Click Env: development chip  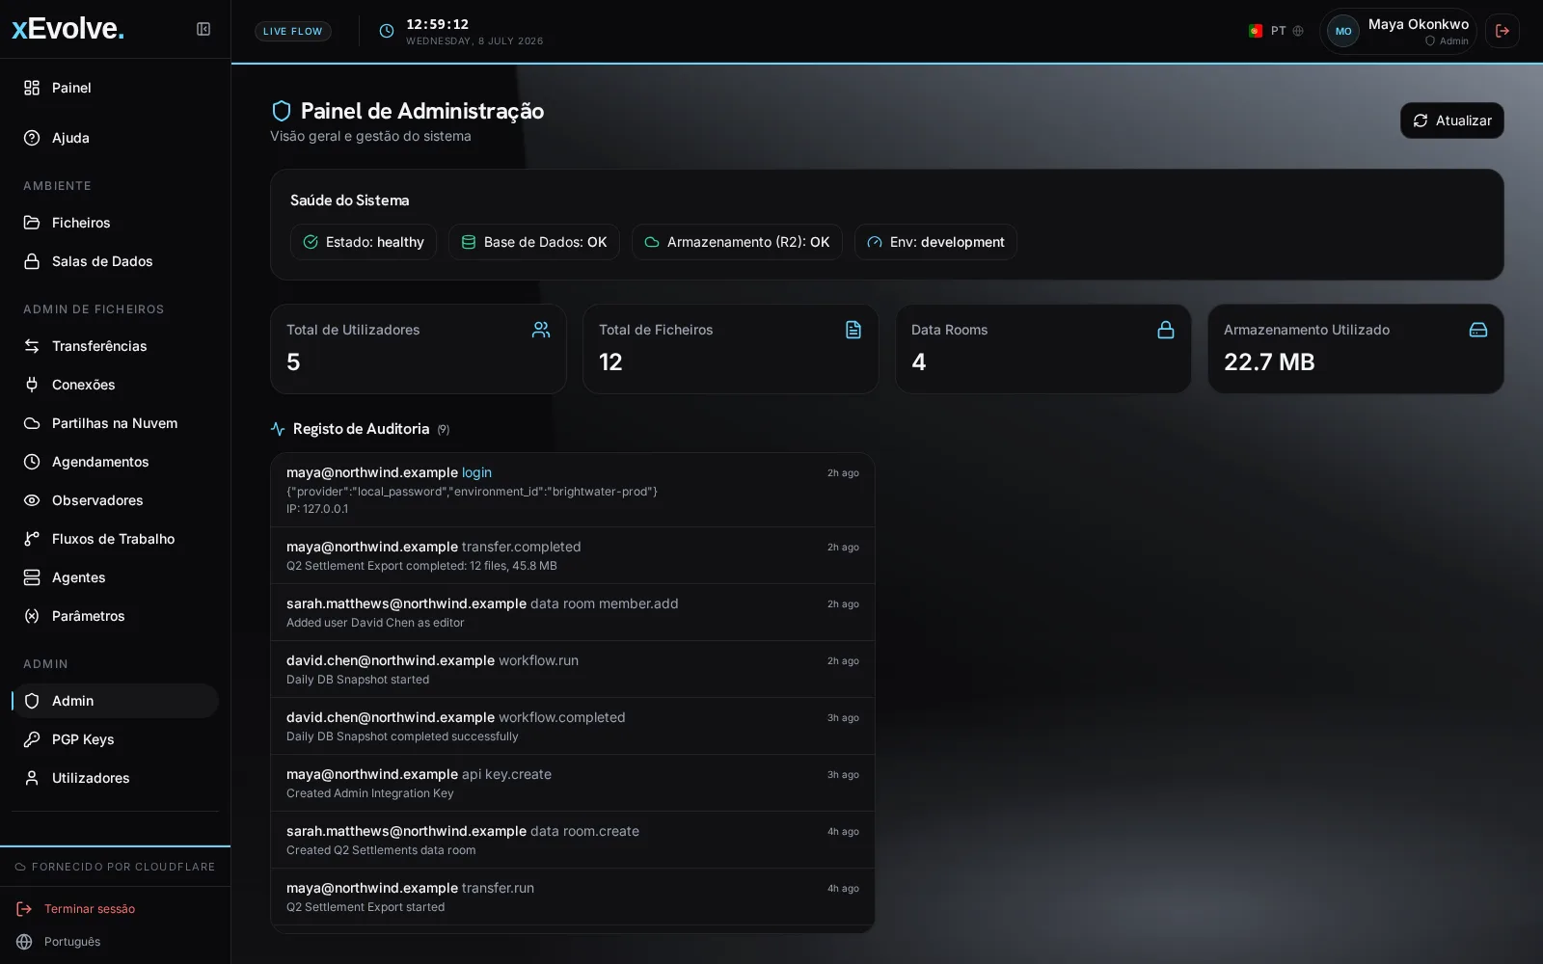tap(935, 242)
